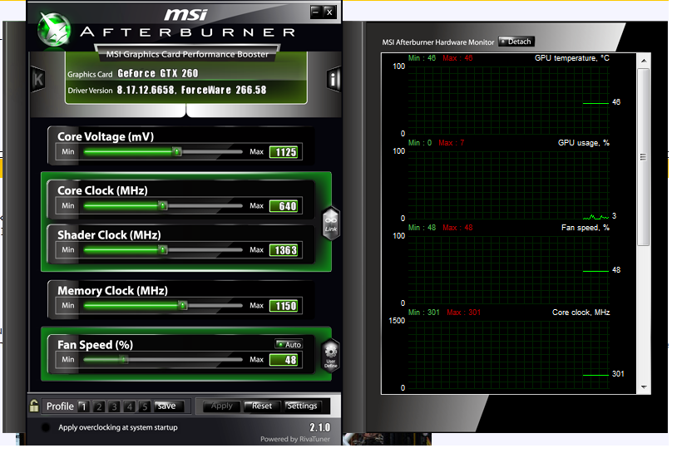The width and height of the screenshot is (677, 453).
Task: Click the Core Voltage (mV) label
Action: (x=106, y=137)
